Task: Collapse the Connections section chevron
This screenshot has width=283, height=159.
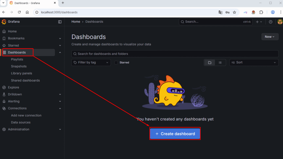Action: coord(60,108)
